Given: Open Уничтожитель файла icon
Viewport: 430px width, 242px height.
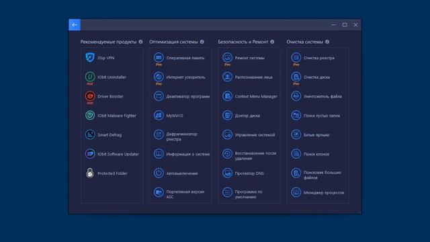Looking at the screenshot, I should click(x=296, y=96).
